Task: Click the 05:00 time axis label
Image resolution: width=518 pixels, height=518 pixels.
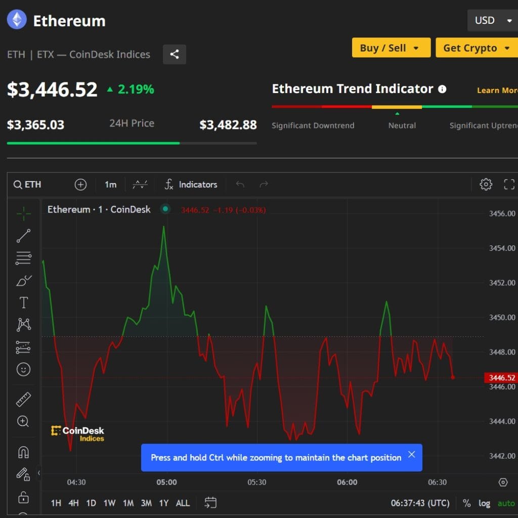Action: coord(167,482)
